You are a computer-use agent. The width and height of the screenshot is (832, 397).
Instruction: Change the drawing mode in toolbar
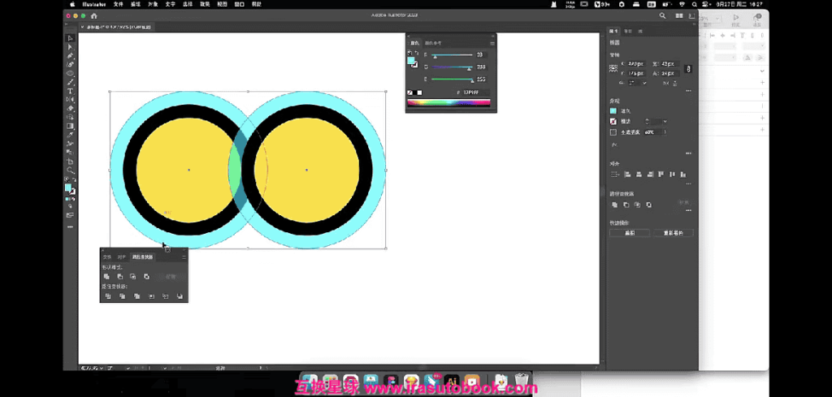click(70, 207)
